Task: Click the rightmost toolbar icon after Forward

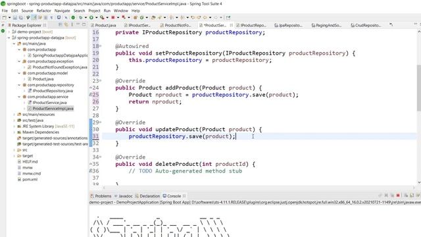Action: click(228, 18)
